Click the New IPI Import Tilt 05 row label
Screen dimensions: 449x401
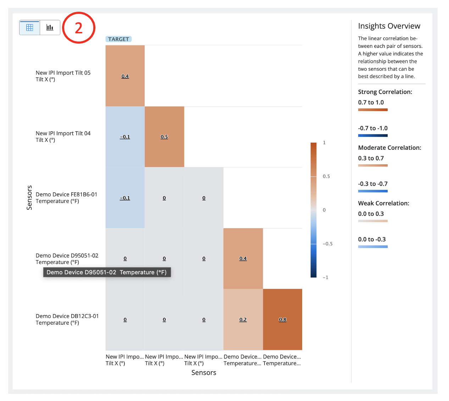[63, 76]
